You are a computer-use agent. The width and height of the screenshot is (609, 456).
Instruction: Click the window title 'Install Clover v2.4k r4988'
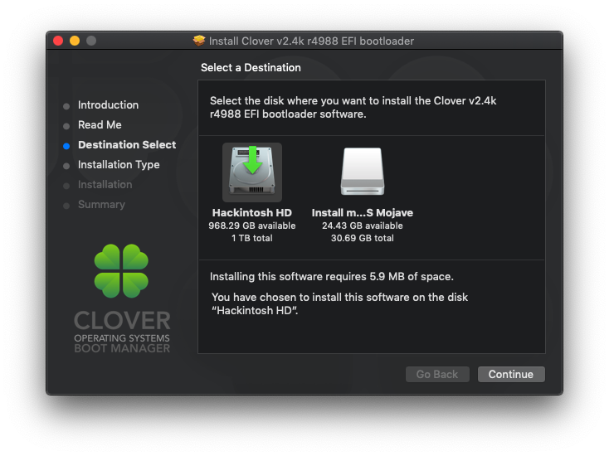point(311,41)
